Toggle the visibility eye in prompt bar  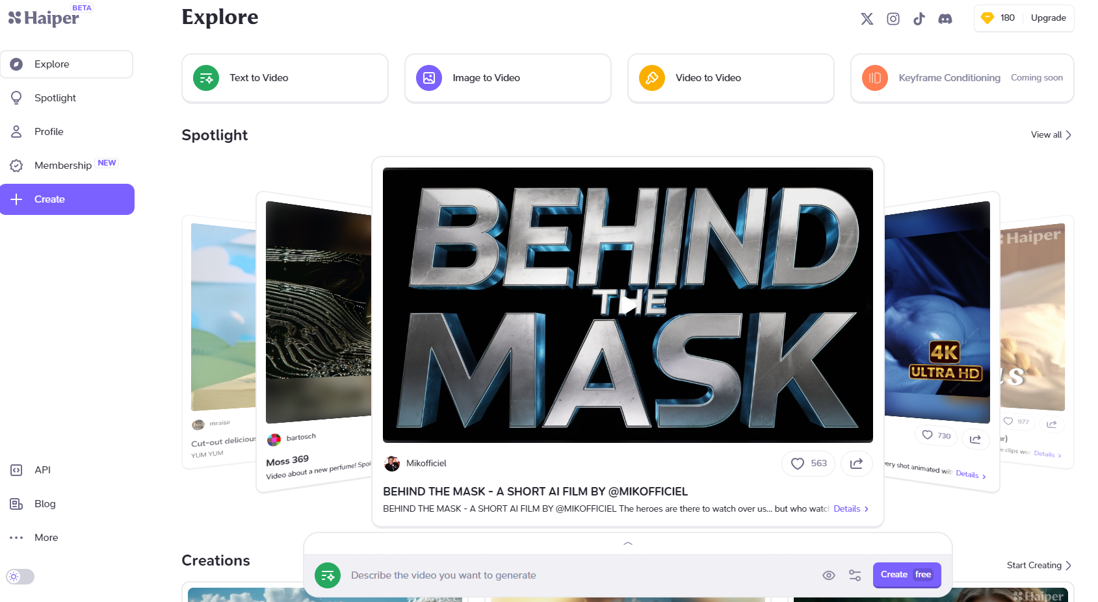tap(829, 575)
